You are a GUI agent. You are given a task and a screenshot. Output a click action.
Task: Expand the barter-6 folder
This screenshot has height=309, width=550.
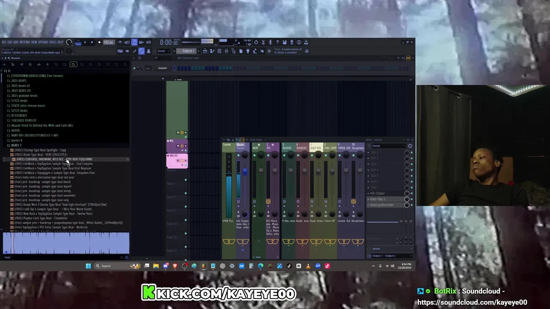[x=17, y=140]
